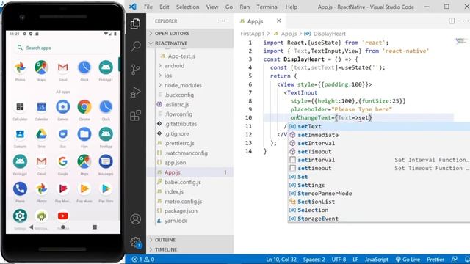Open the Accounts menu icon
Screen dimensions: 470x264
(135, 219)
